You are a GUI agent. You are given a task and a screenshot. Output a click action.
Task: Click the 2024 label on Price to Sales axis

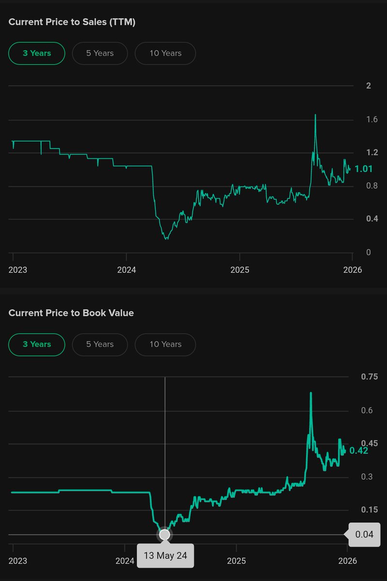pyautogui.click(x=126, y=270)
